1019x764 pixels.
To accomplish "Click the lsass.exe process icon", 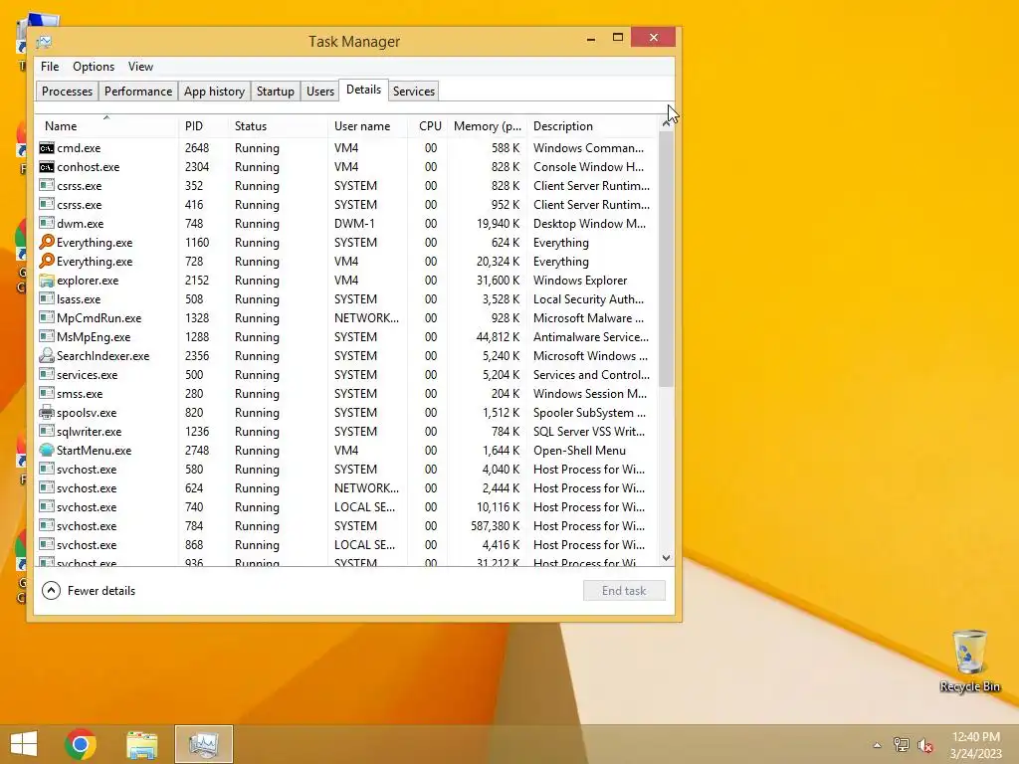I will (x=46, y=298).
